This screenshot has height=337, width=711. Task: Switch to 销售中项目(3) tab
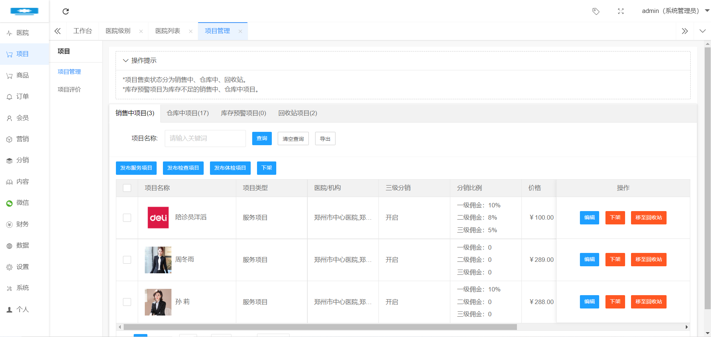135,113
